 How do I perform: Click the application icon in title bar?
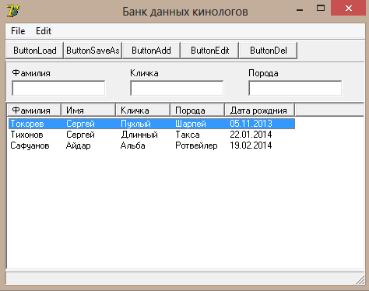13,12
